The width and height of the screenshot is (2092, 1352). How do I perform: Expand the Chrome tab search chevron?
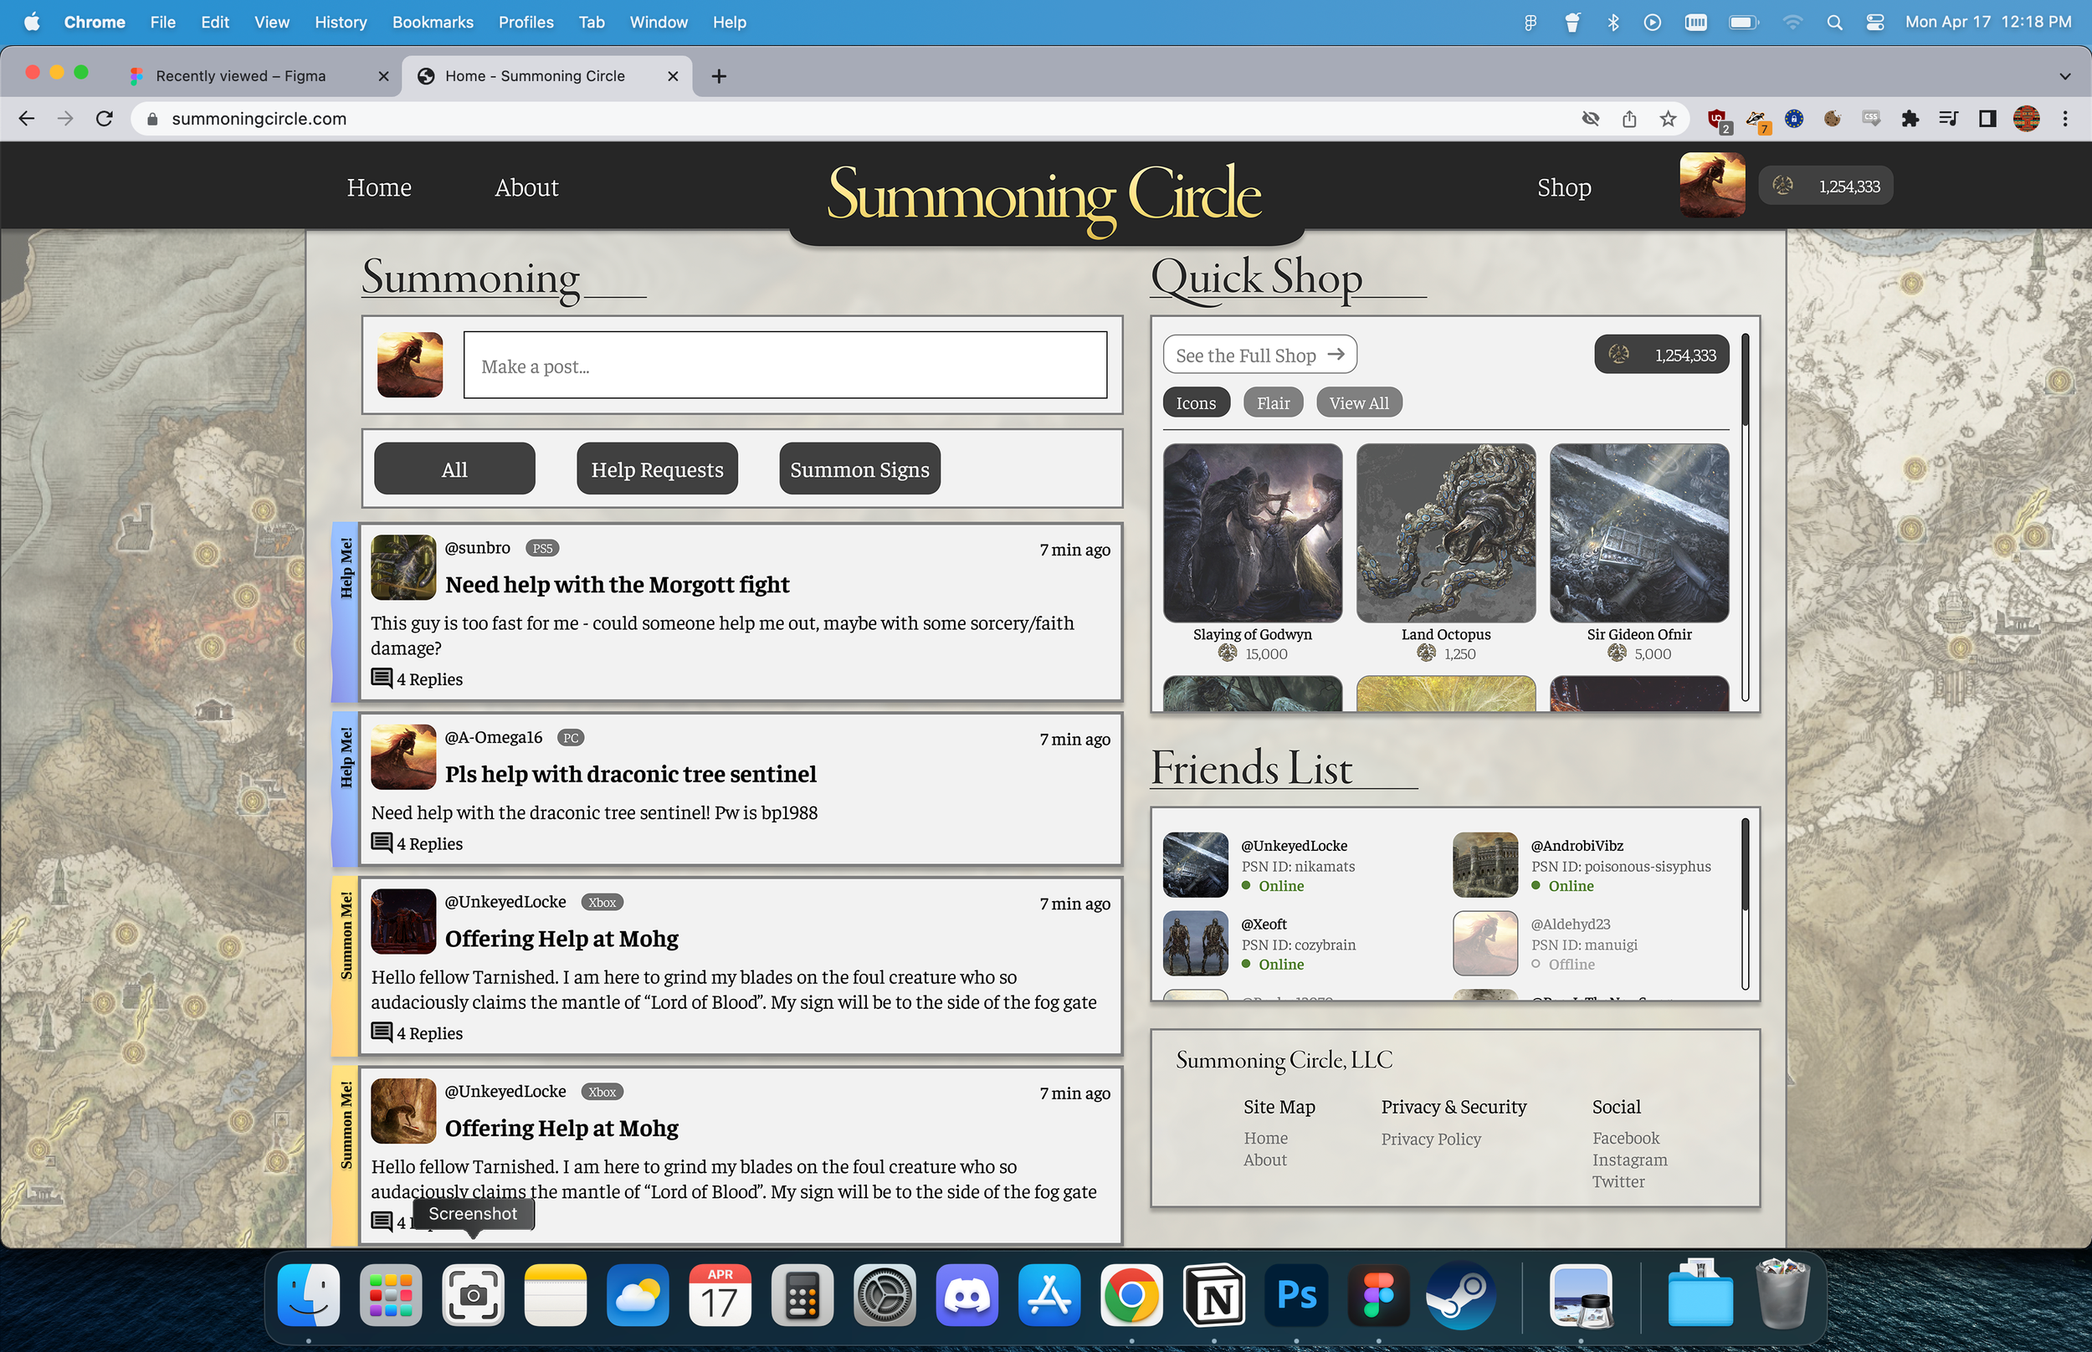click(2064, 76)
